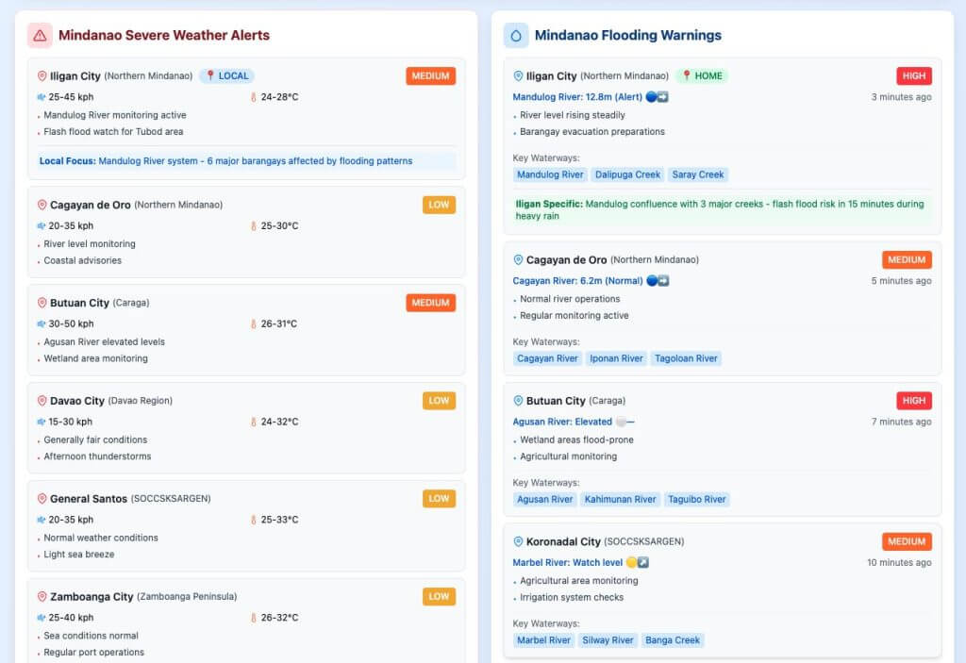The height and width of the screenshot is (663, 966).
Task: Click the LOCAL badge next to Iligan City
Action: pyautogui.click(x=226, y=75)
